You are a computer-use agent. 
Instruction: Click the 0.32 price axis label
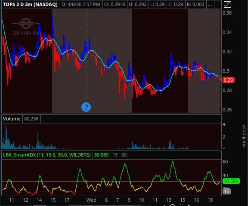pos(227,52)
